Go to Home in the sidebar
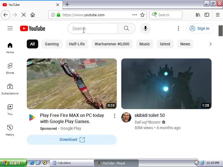Viewport: 223px width, 167px height. click(x=10, y=48)
